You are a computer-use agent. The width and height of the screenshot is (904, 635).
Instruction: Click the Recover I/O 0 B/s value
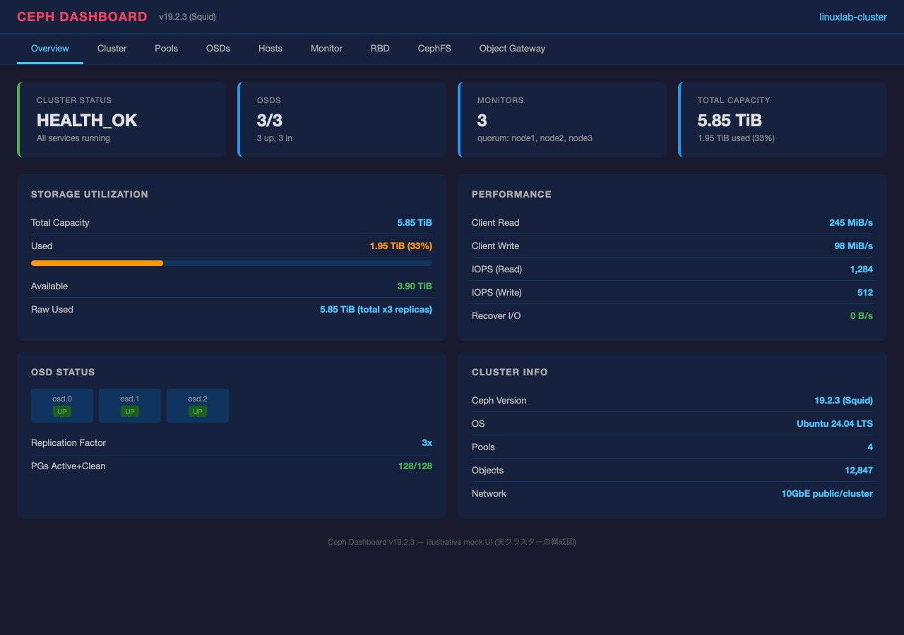(862, 316)
